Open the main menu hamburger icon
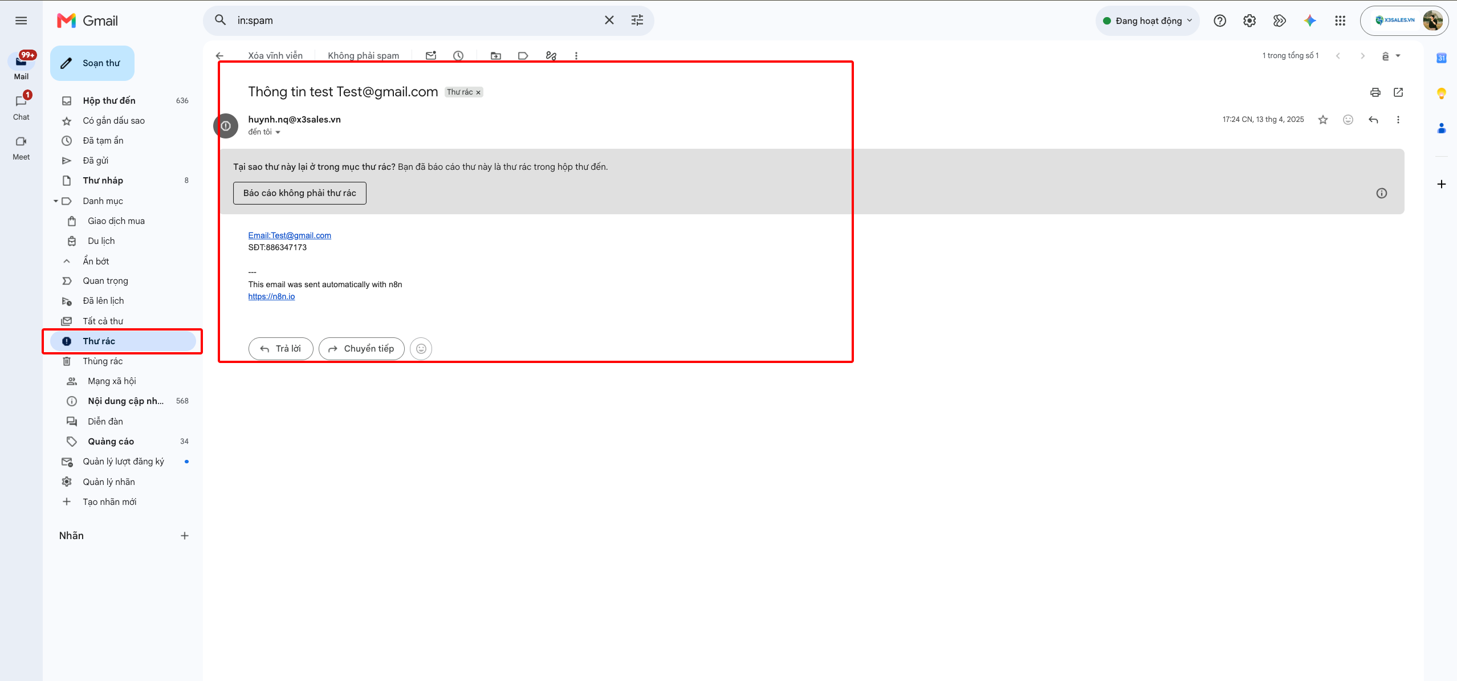This screenshot has height=681, width=1457. [21, 21]
